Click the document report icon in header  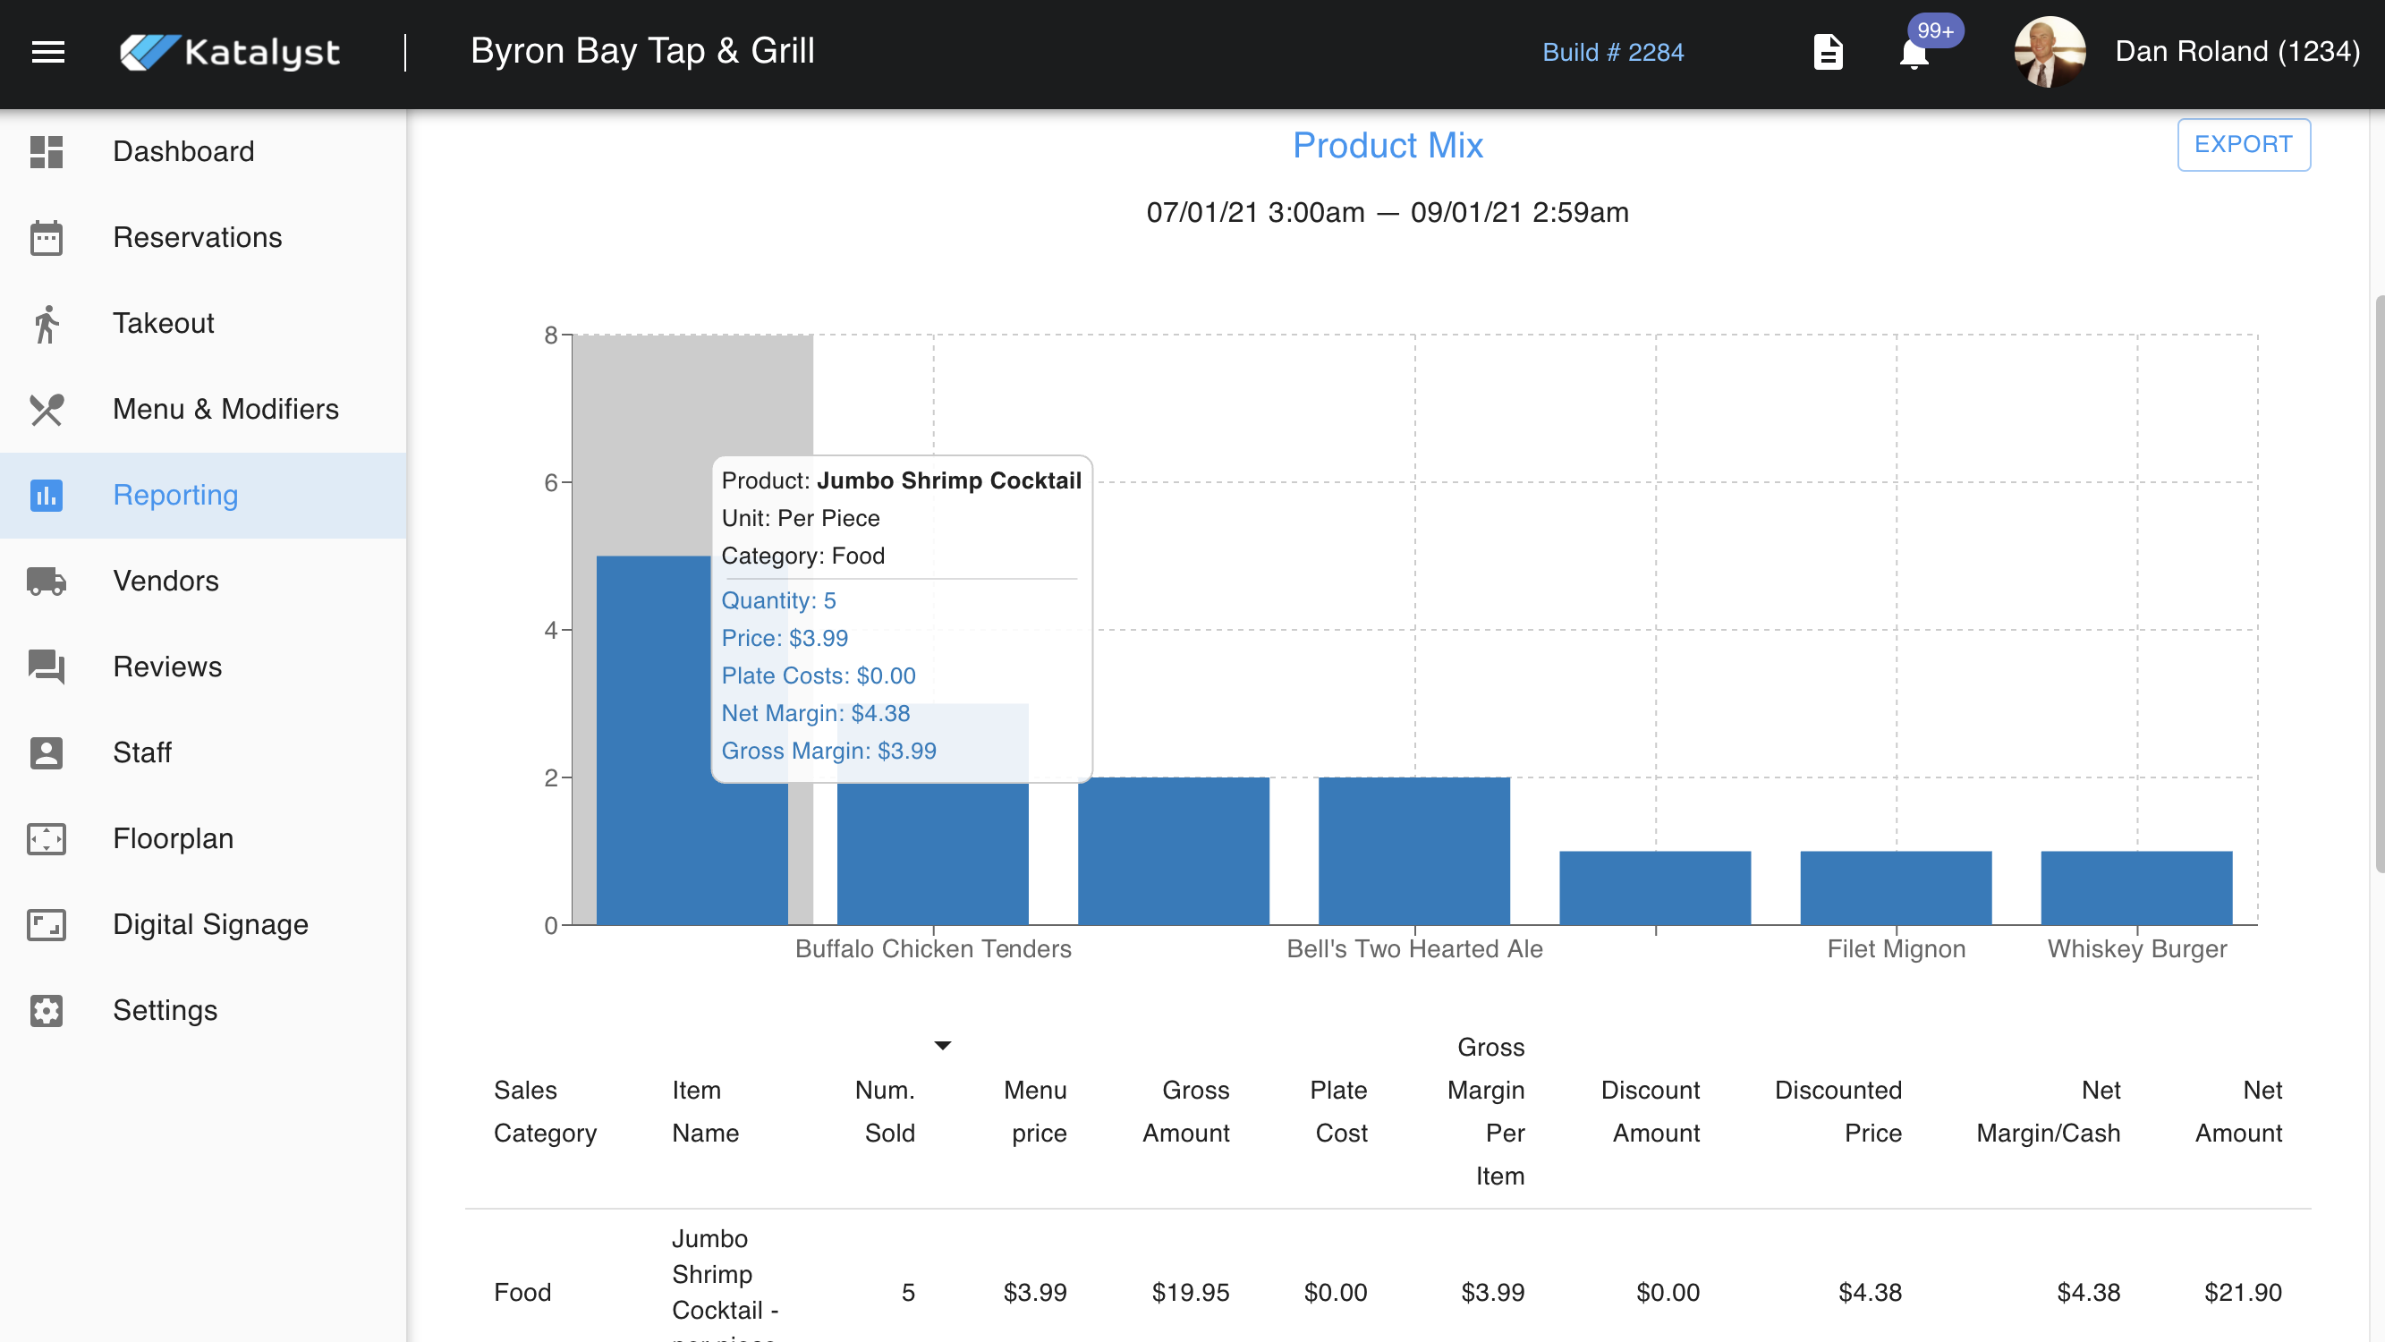pos(1828,52)
